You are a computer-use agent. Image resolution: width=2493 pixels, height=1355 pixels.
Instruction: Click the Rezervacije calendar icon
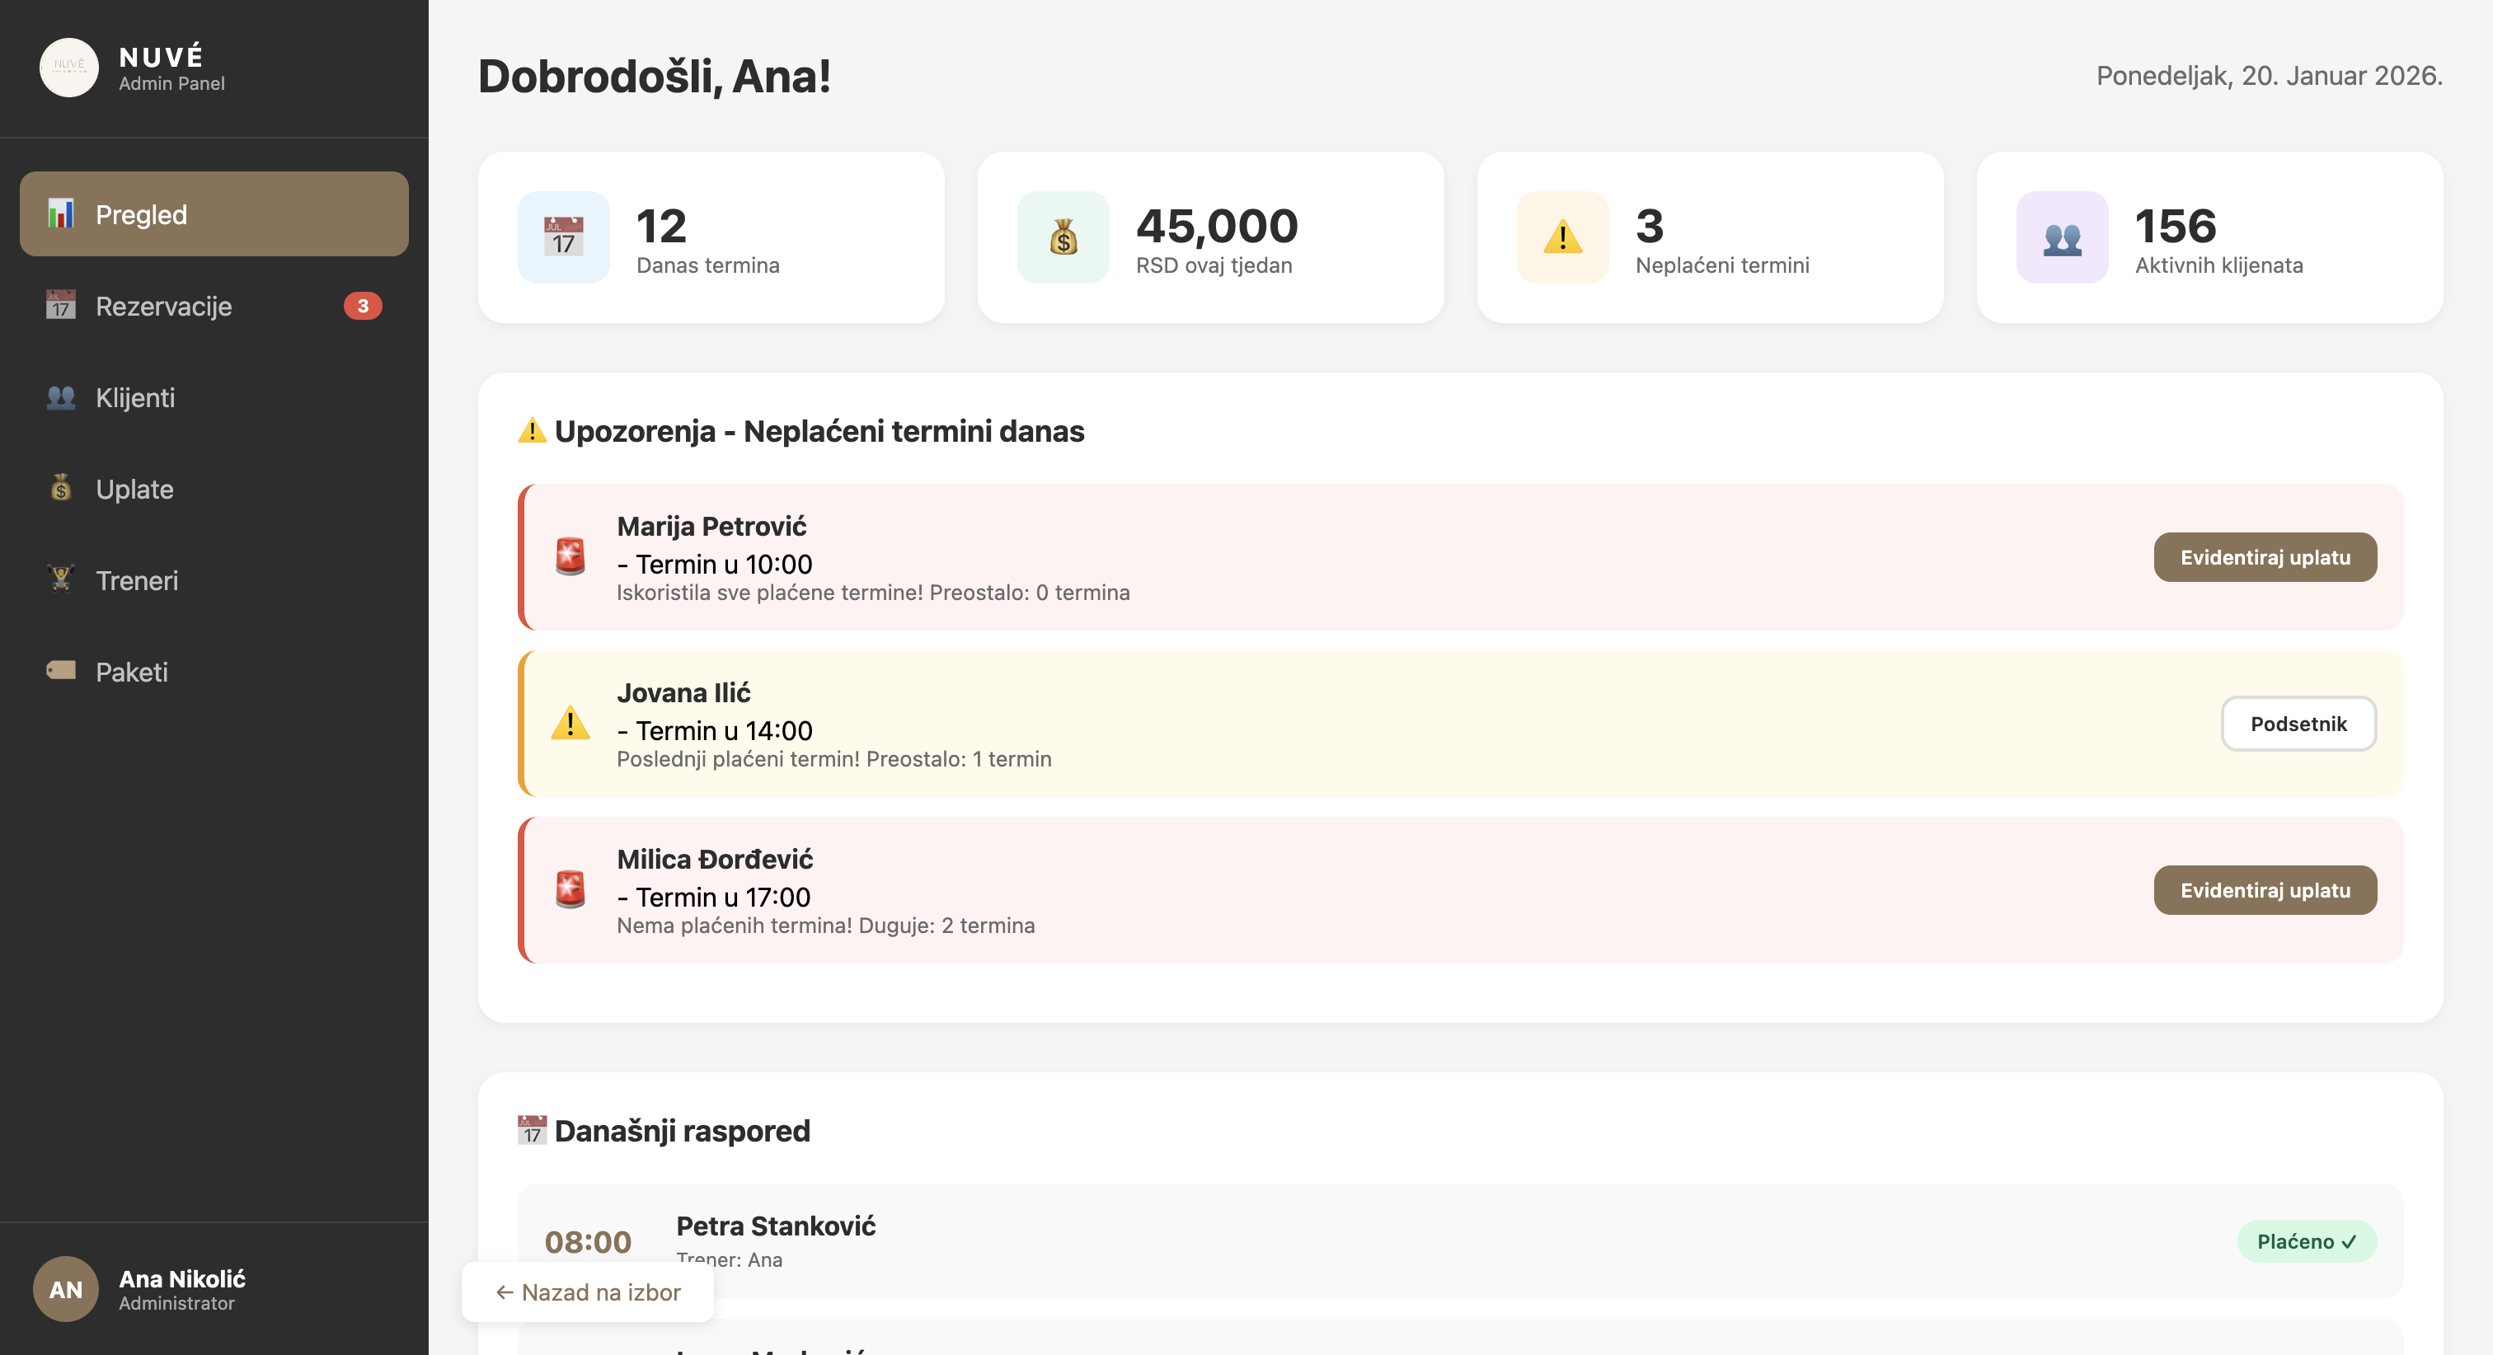point(61,306)
